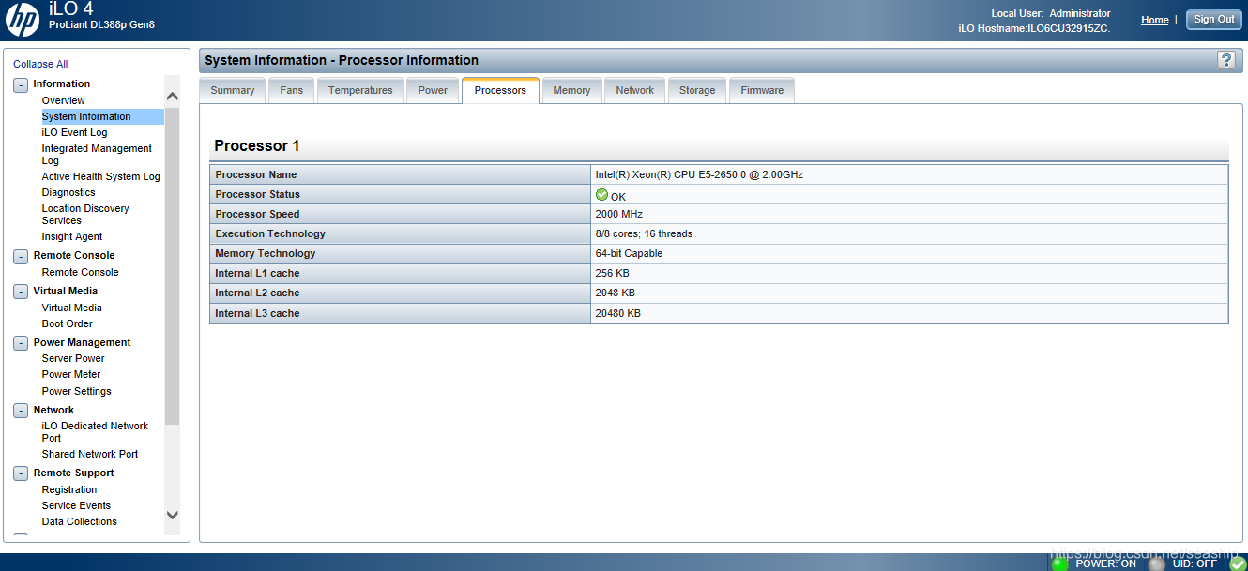Click 'ProLiant DL388p Gen8' model text
Viewport: 1248px width, 571px height.
click(x=101, y=24)
